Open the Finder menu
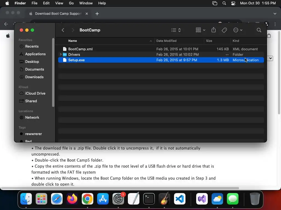 coord(20,3)
